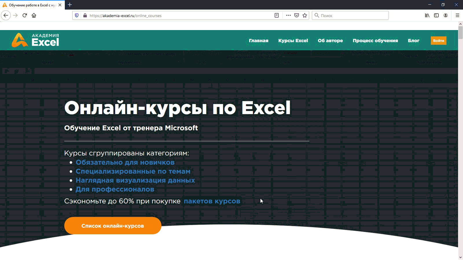Viewport: 463px width, 260px height.
Task: Open Наглядная визуализация данных link
Action: click(x=135, y=180)
